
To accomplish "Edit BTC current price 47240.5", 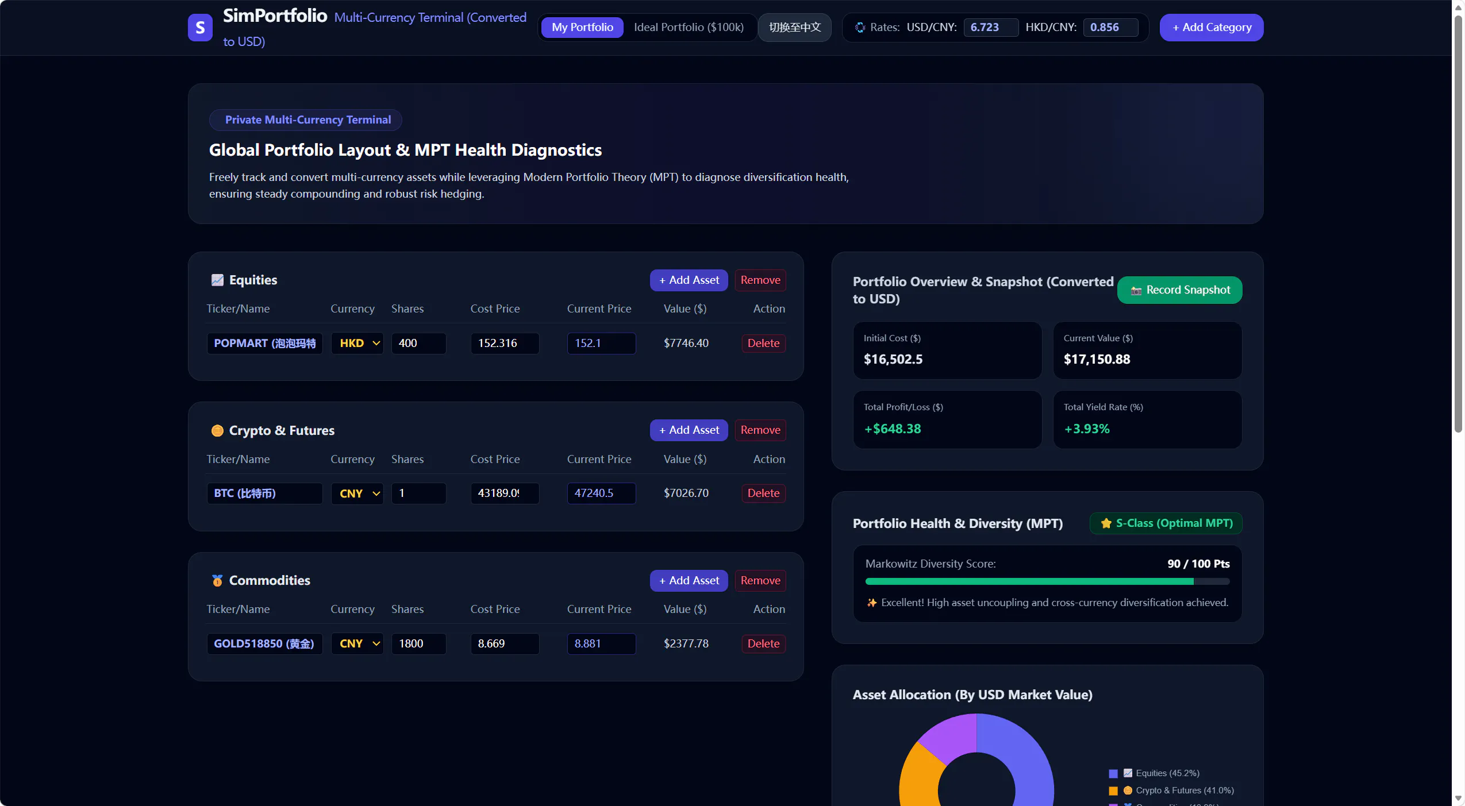I will tap(601, 493).
